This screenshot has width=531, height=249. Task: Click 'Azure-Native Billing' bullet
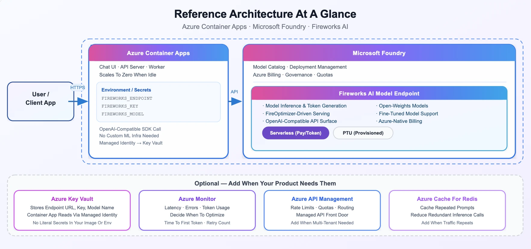(x=399, y=121)
